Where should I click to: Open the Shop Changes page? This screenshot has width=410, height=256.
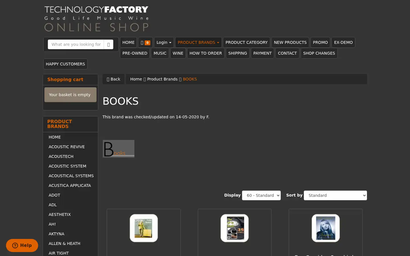319,53
